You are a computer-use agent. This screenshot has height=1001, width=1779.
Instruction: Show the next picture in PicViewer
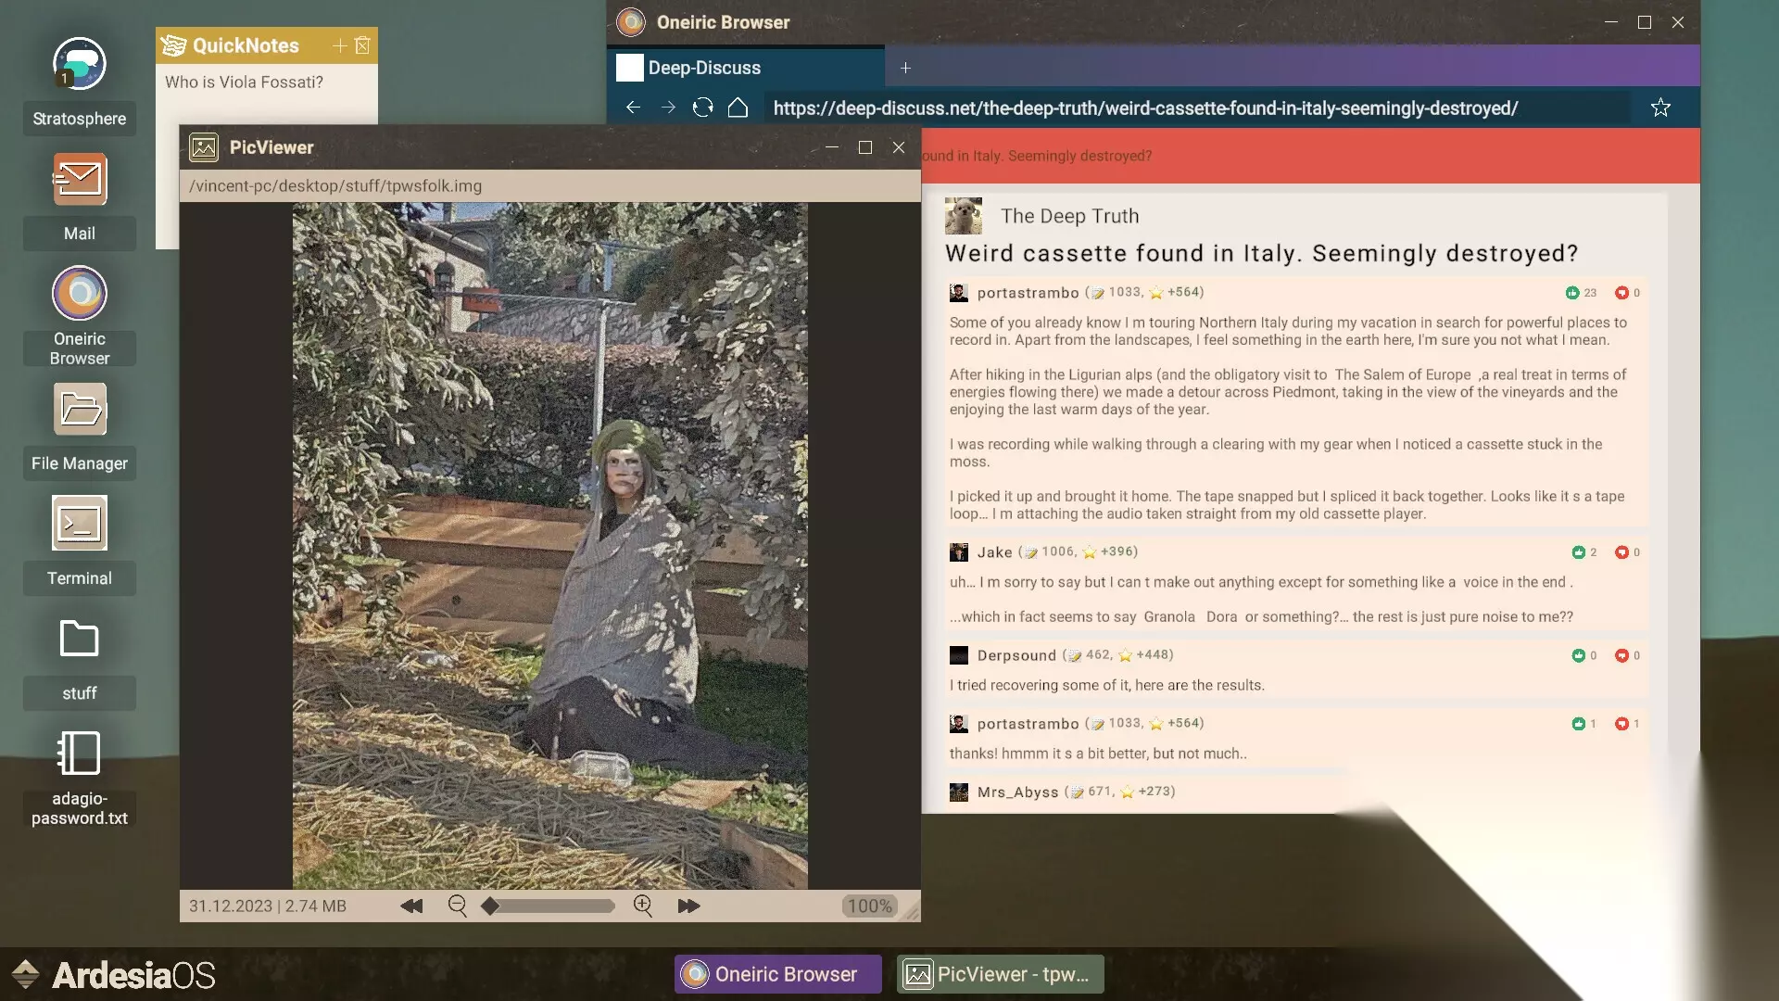[688, 906]
